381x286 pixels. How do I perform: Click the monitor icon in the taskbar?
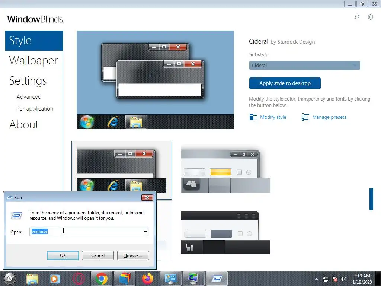(193, 279)
